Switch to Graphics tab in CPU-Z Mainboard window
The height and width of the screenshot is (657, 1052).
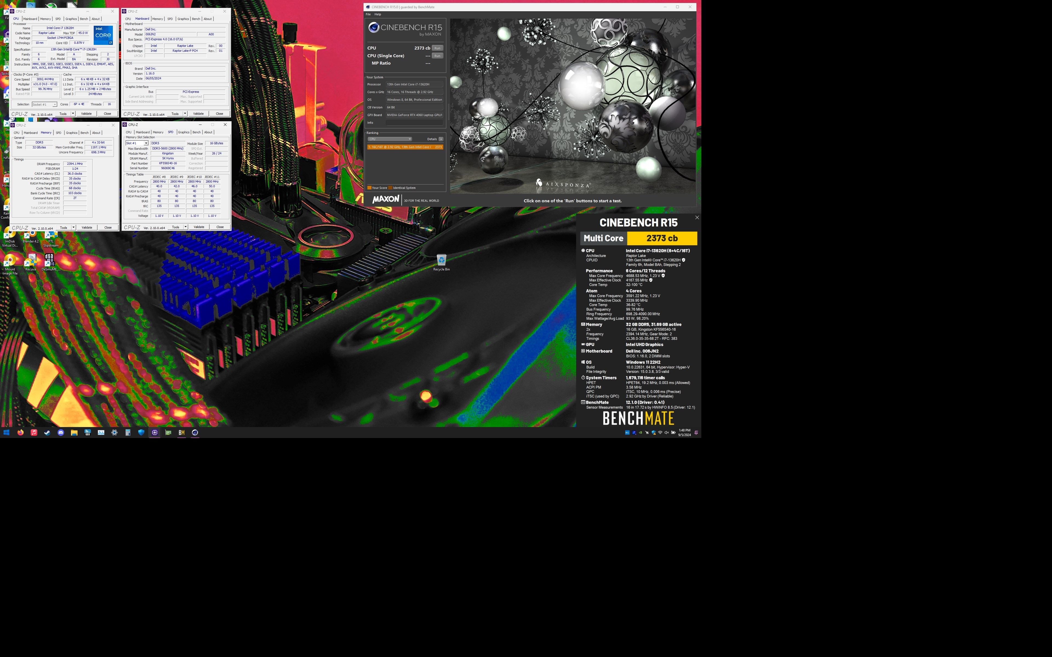[183, 19]
